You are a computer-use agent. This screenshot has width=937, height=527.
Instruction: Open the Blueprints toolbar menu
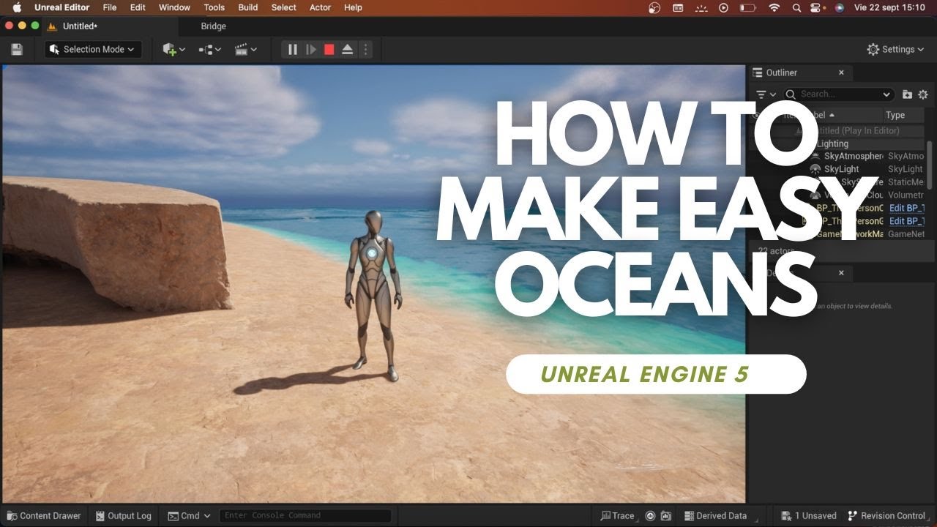pyautogui.click(x=210, y=49)
